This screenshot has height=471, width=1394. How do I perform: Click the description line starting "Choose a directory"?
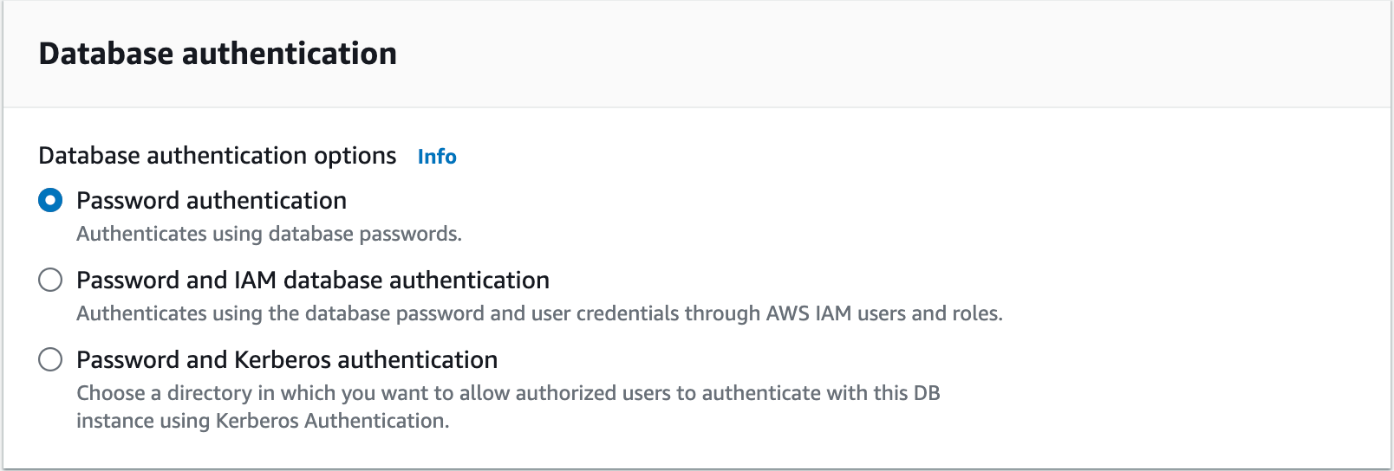point(507,393)
